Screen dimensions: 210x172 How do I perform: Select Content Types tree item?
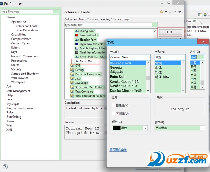20,43
